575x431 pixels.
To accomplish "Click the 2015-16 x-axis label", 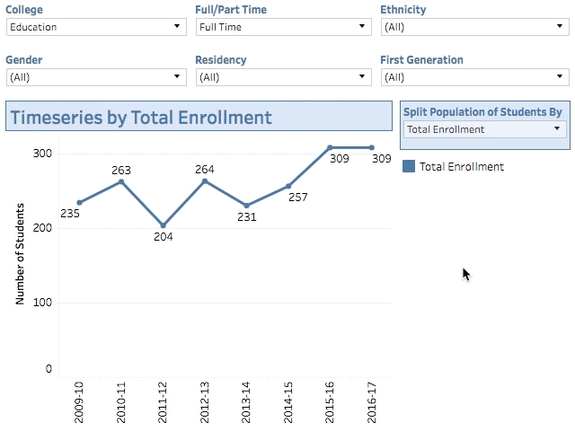I will [x=330, y=402].
